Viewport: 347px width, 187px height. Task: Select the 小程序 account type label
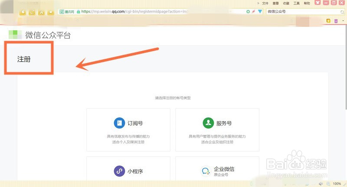(x=135, y=171)
